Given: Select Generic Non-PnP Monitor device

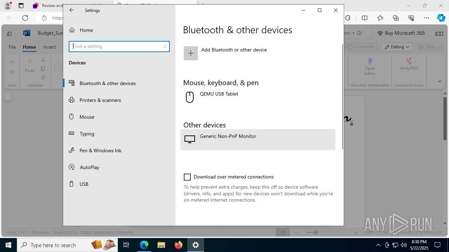Looking at the screenshot, I should [x=258, y=140].
